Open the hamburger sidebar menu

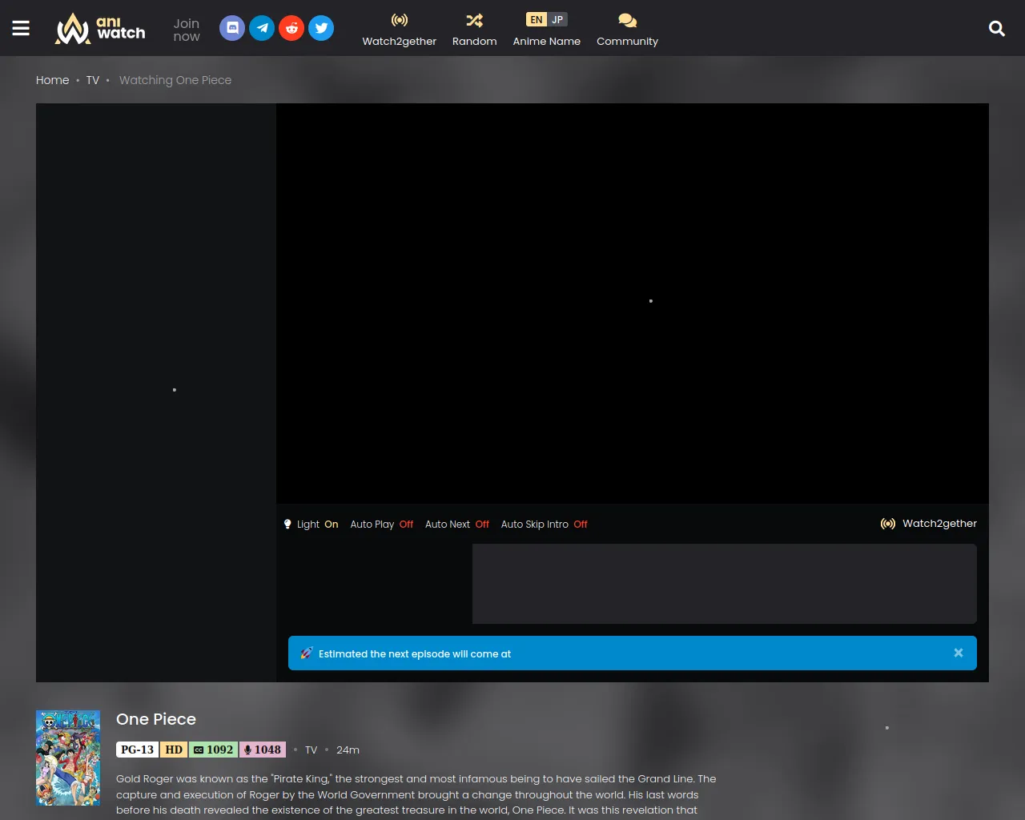pos(21,28)
